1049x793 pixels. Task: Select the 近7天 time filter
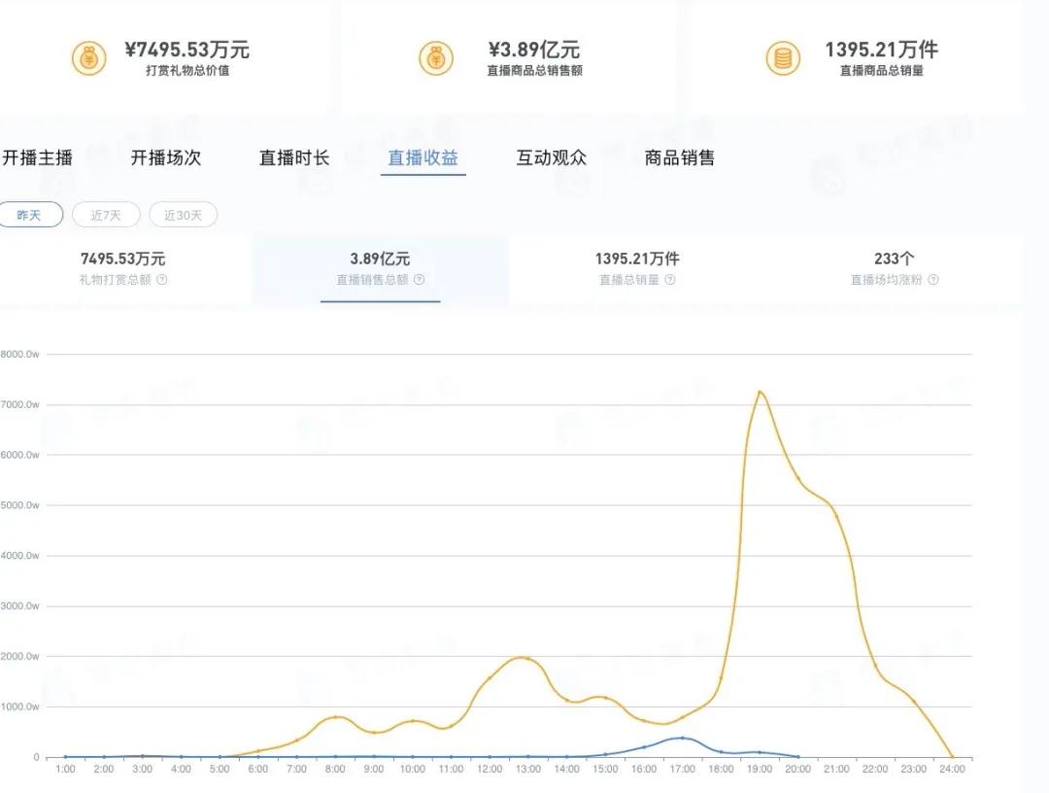(106, 214)
